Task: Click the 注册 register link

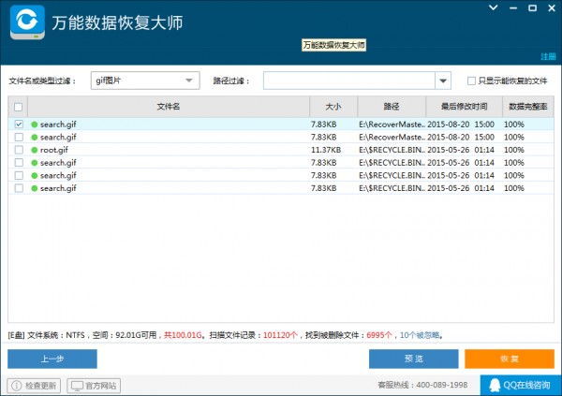Action: coord(548,56)
